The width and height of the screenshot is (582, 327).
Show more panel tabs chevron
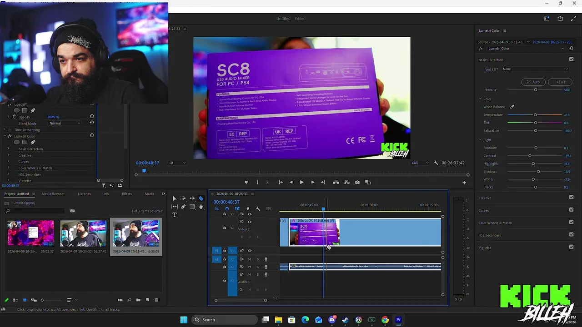tap(163, 194)
